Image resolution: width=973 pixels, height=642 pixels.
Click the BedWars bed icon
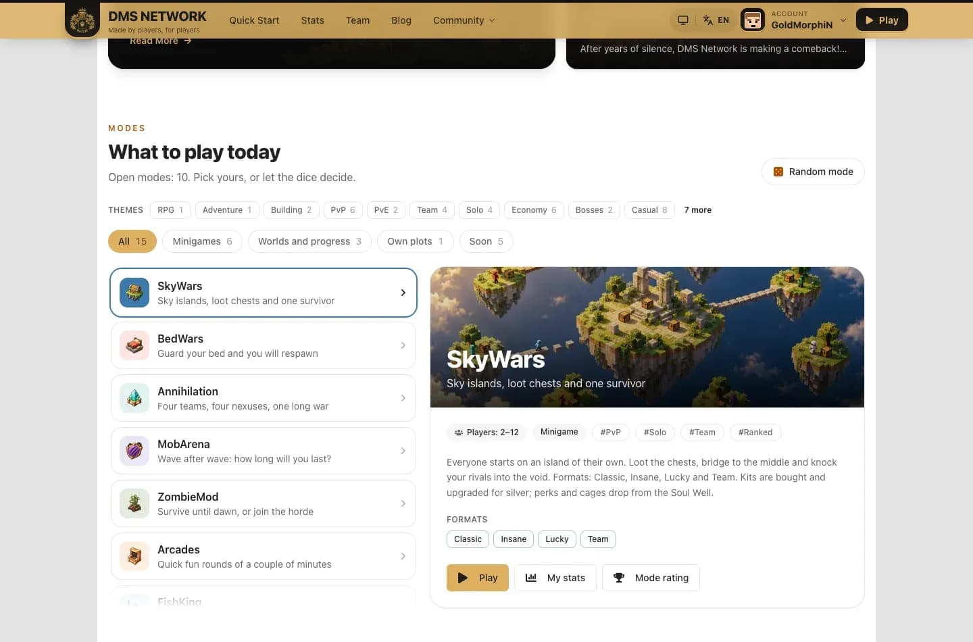134,345
